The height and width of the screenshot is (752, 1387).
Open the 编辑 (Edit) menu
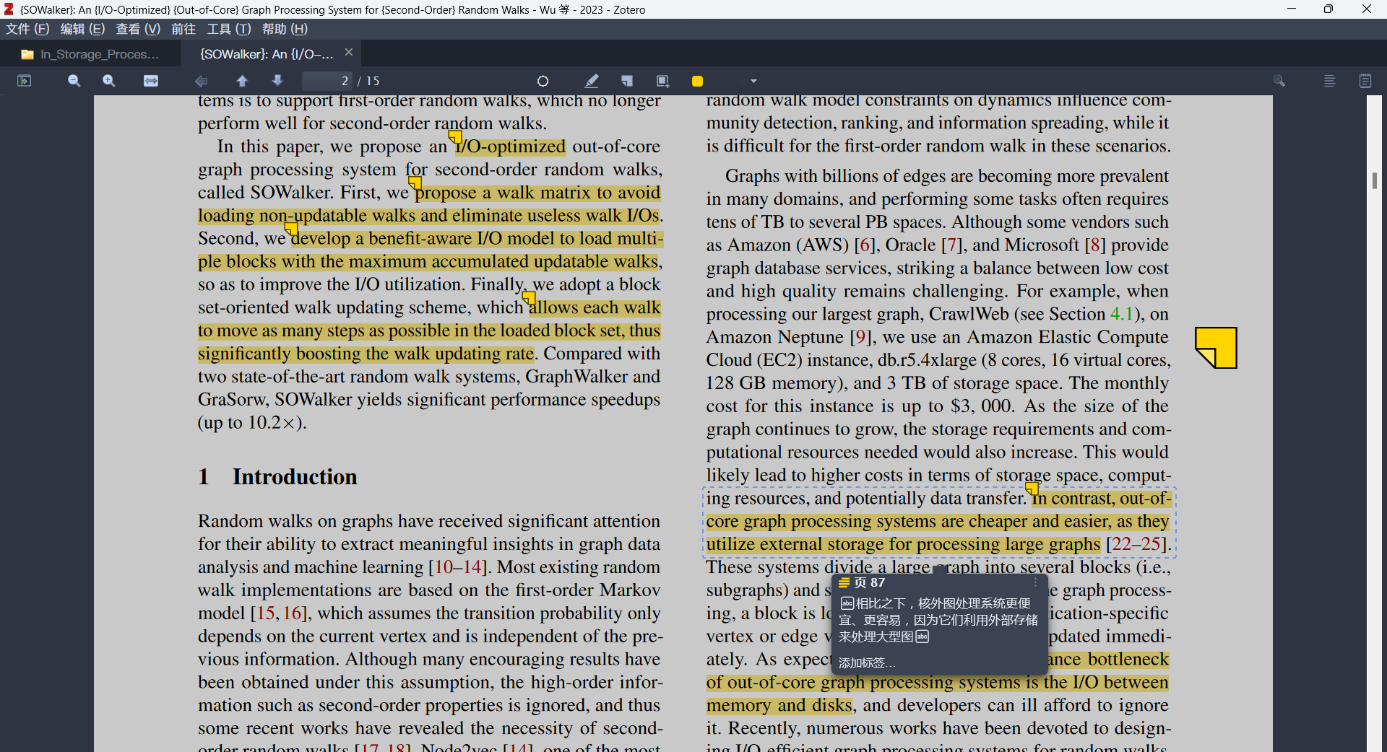click(x=82, y=29)
